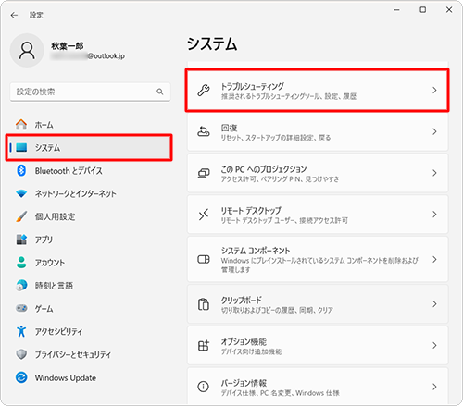Maximize the 設定 window
This screenshot has width=463, height=406.
423,10
